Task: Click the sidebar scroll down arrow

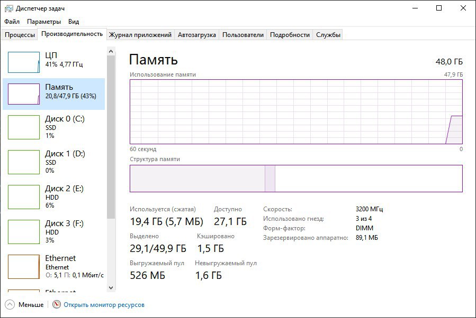Action: click(x=111, y=288)
